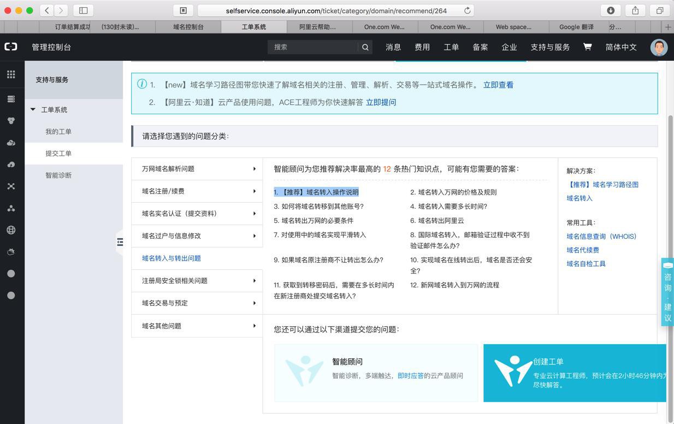Viewport: 674px width, 424px height.
Task: Click the 智能顾问 card
Action: (x=376, y=373)
